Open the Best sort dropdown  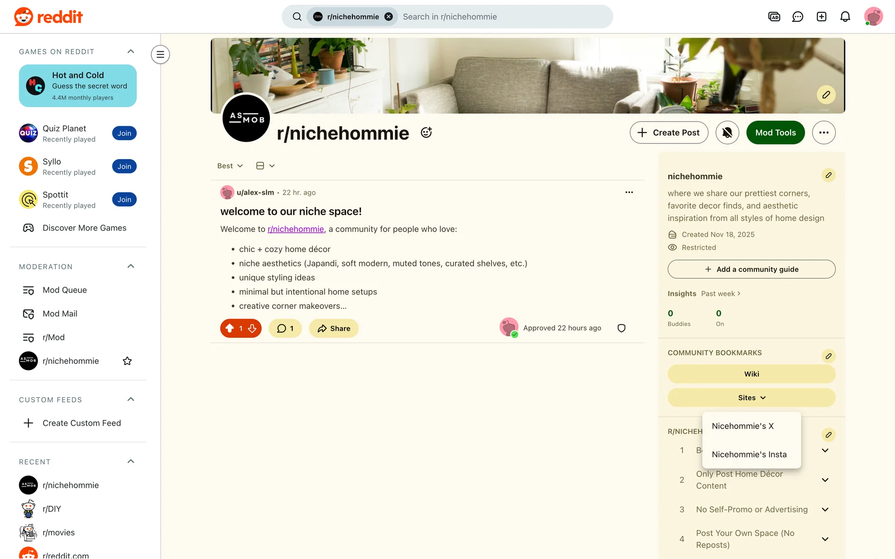pyautogui.click(x=230, y=166)
